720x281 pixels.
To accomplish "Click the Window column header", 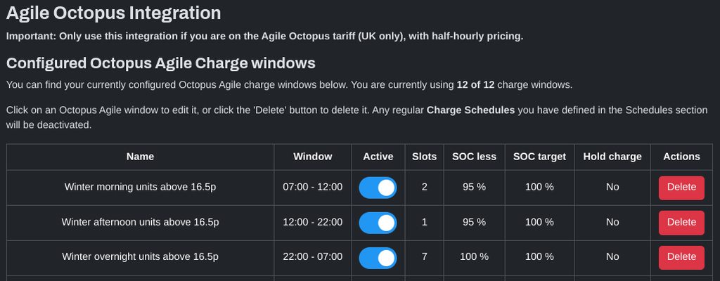I will (x=312, y=157).
